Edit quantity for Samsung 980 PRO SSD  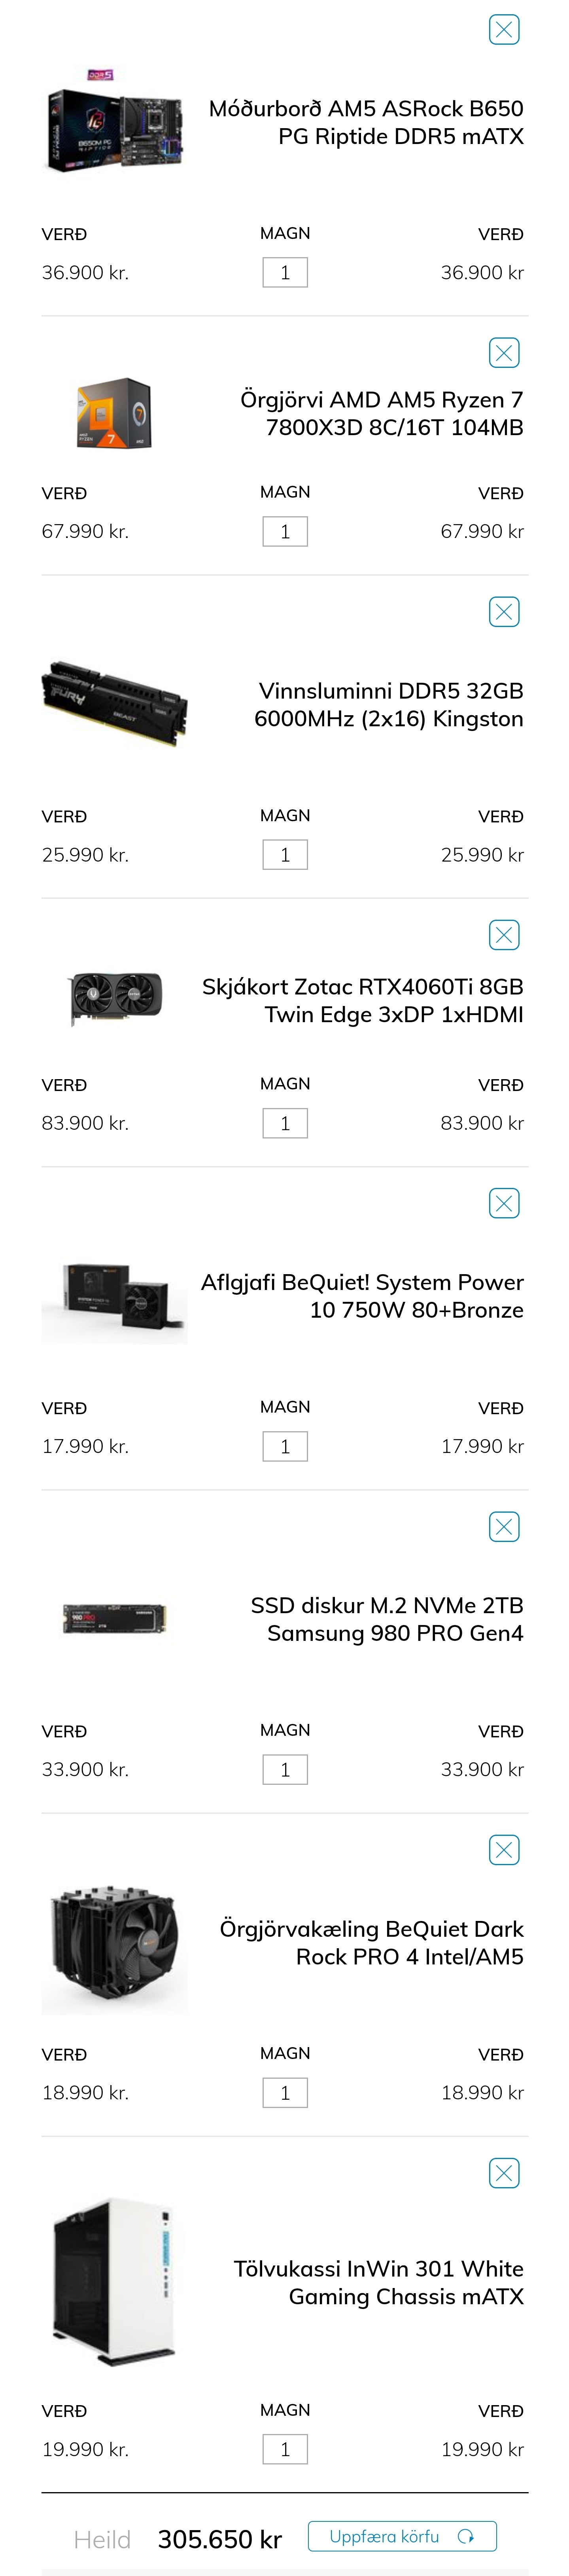285,1769
